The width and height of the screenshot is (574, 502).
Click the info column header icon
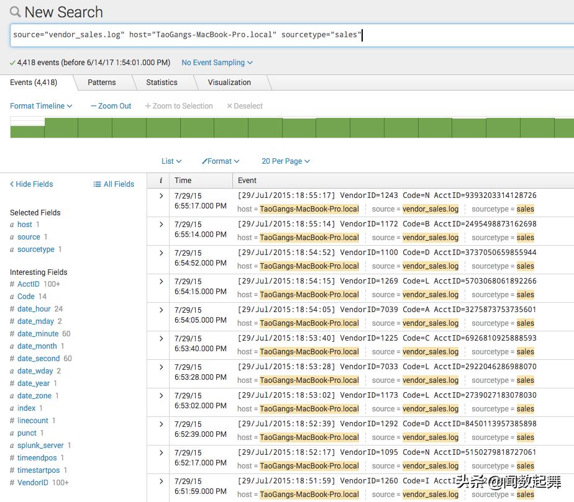pos(161,180)
